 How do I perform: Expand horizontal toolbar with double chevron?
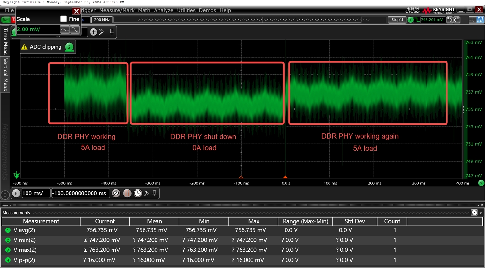coord(146,193)
